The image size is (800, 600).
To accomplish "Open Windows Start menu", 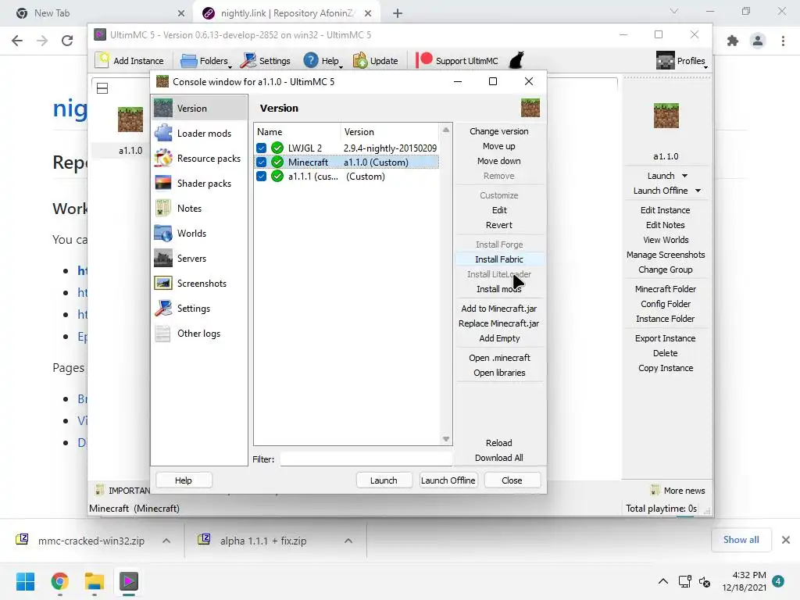I will (x=26, y=581).
